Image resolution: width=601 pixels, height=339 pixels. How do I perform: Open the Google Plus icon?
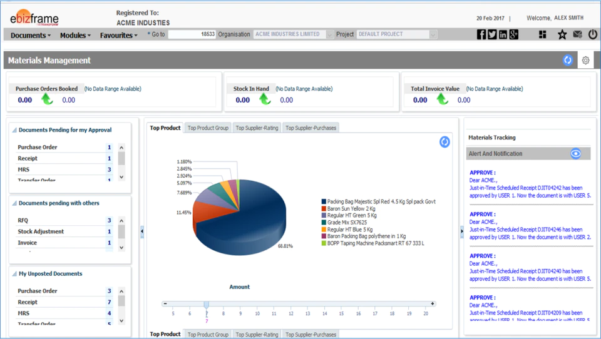[x=513, y=34]
